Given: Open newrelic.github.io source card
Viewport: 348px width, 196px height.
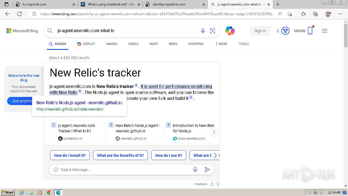Looking at the screenshot, I should tap(135, 132).
